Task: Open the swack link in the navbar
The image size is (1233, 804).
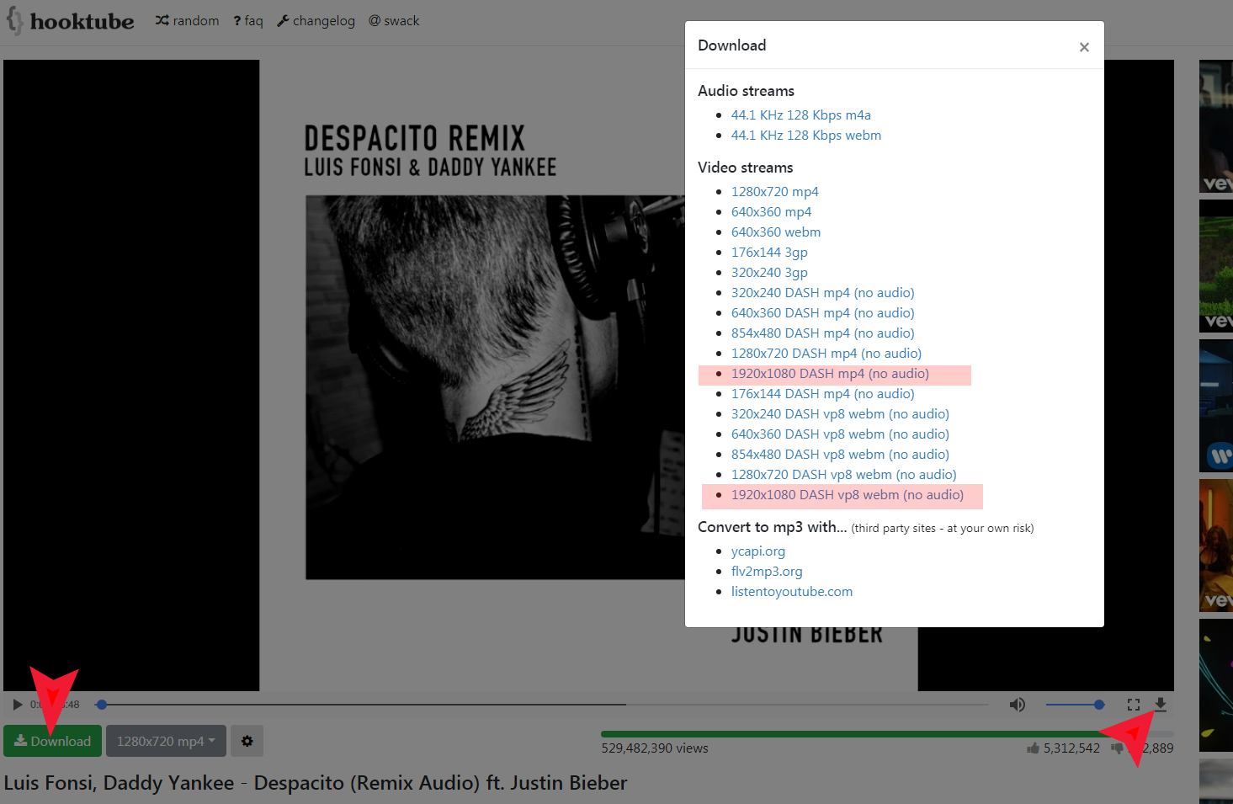Action: point(394,21)
